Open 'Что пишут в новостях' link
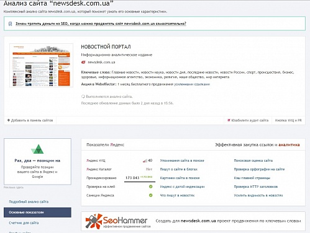The width and height of the screenshot is (310, 233). (177, 195)
